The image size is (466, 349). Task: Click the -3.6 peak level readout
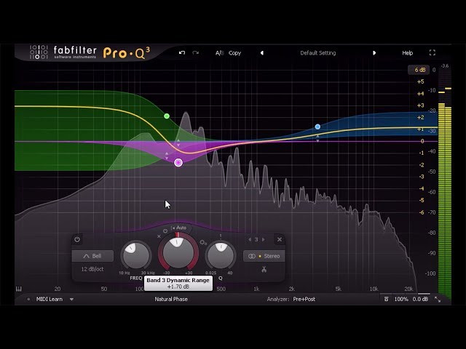click(445, 66)
